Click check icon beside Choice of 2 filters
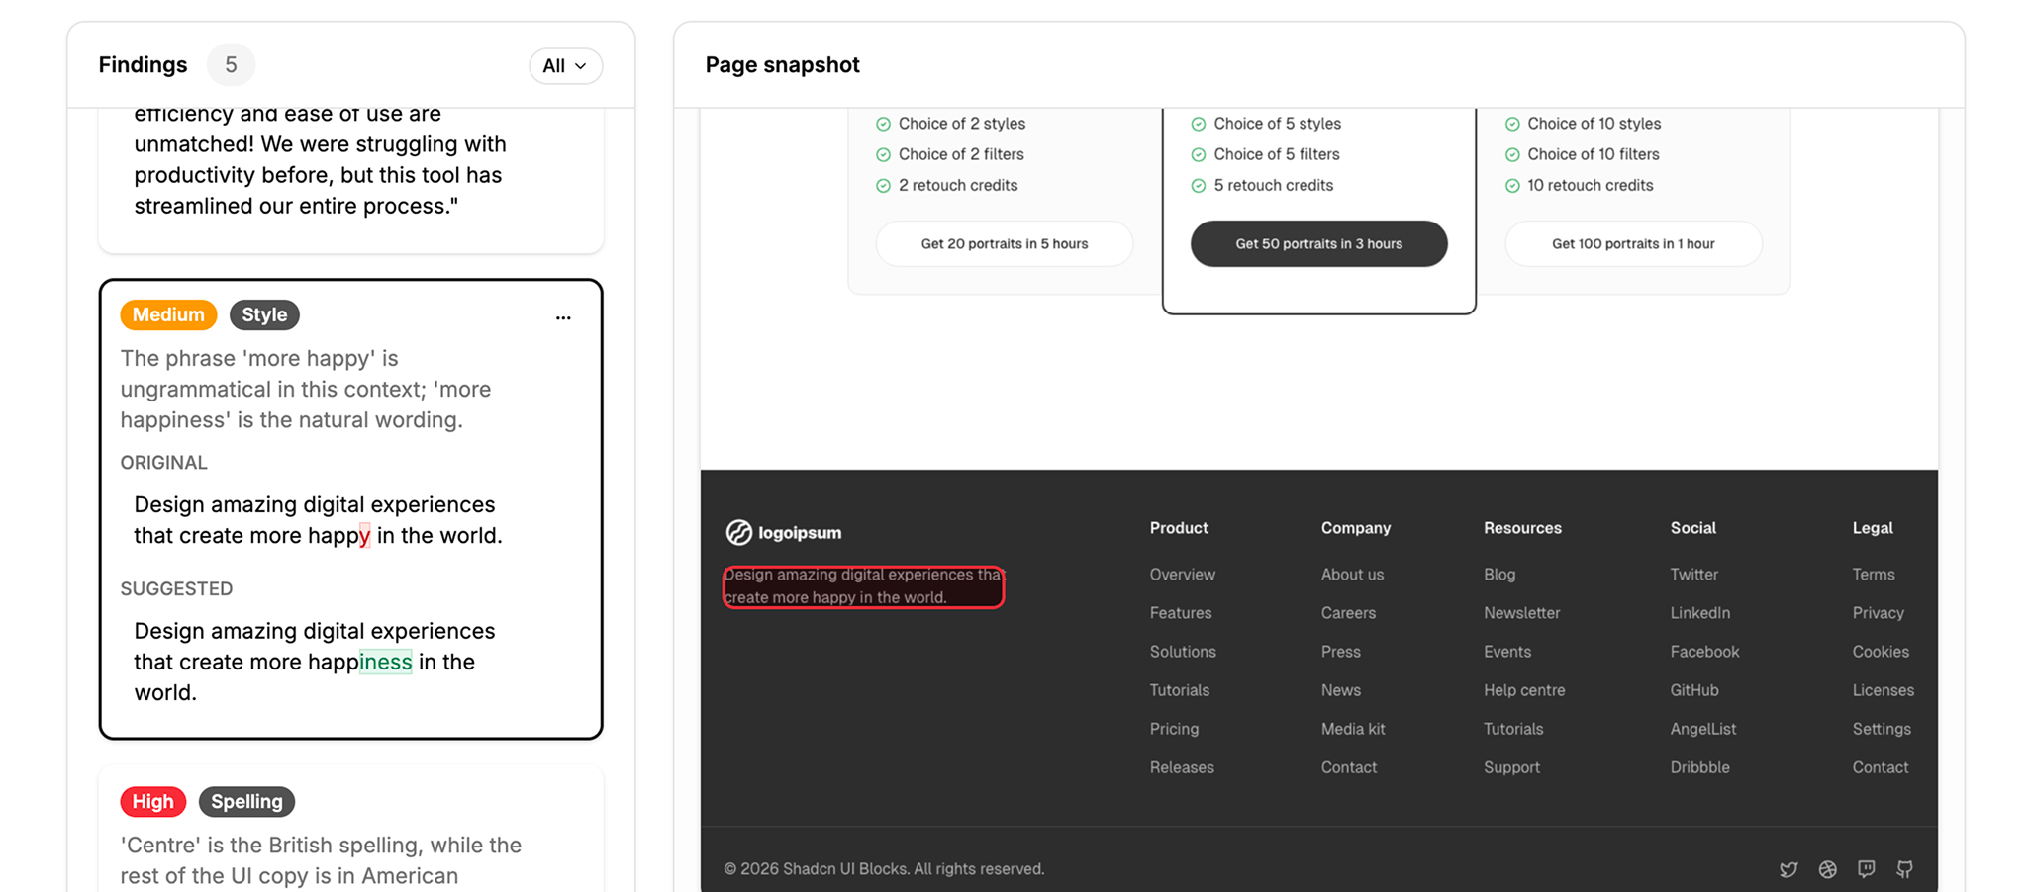 tap(883, 154)
